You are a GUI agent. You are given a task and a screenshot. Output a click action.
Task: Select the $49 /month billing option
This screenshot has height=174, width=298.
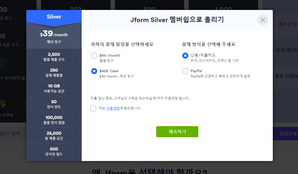tap(94, 56)
